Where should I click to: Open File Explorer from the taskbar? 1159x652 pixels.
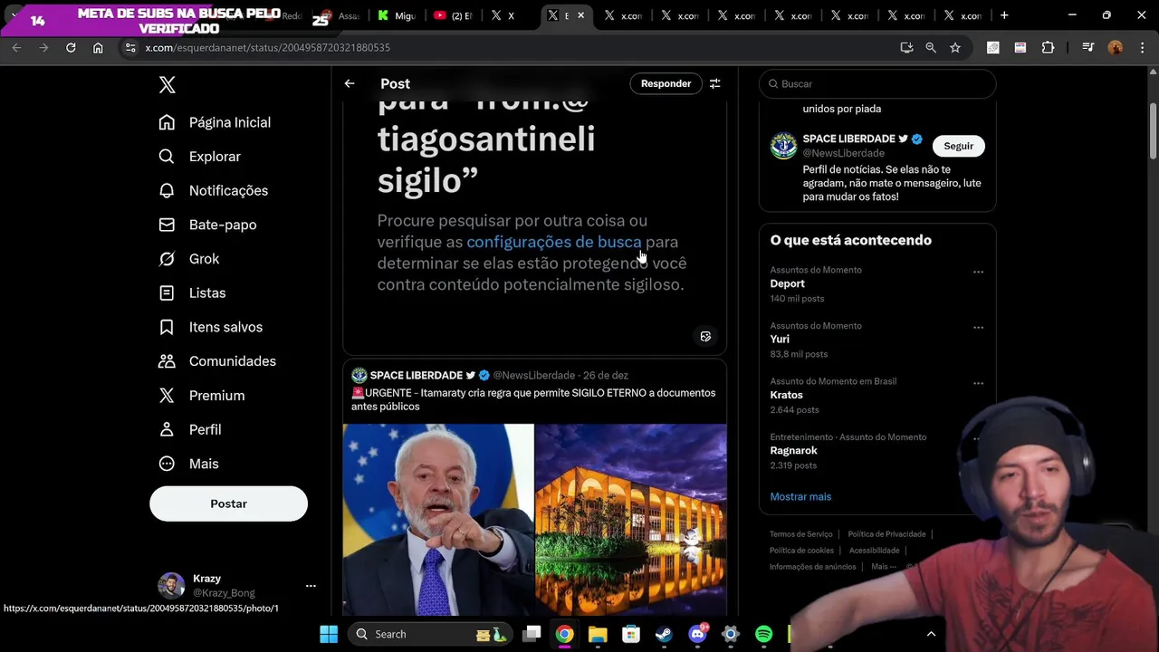tap(598, 634)
